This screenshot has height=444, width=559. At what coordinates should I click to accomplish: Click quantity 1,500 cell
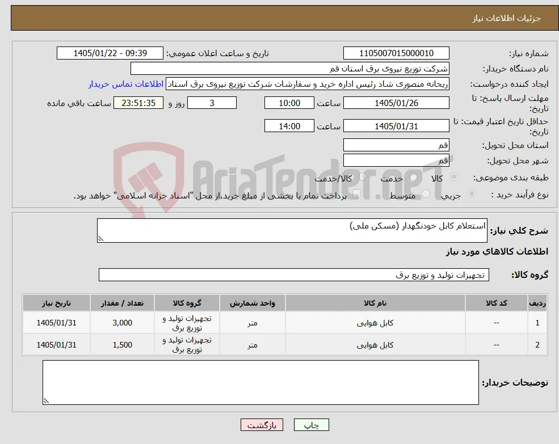click(x=122, y=345)
